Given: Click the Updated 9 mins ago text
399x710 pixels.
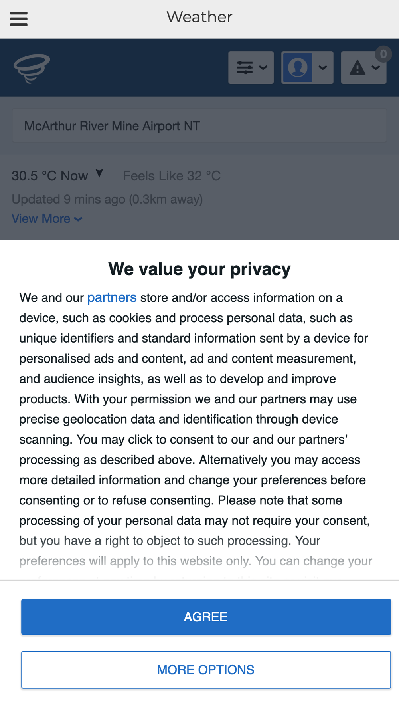Looking at the screenshot, I should (x=107, y=199).
